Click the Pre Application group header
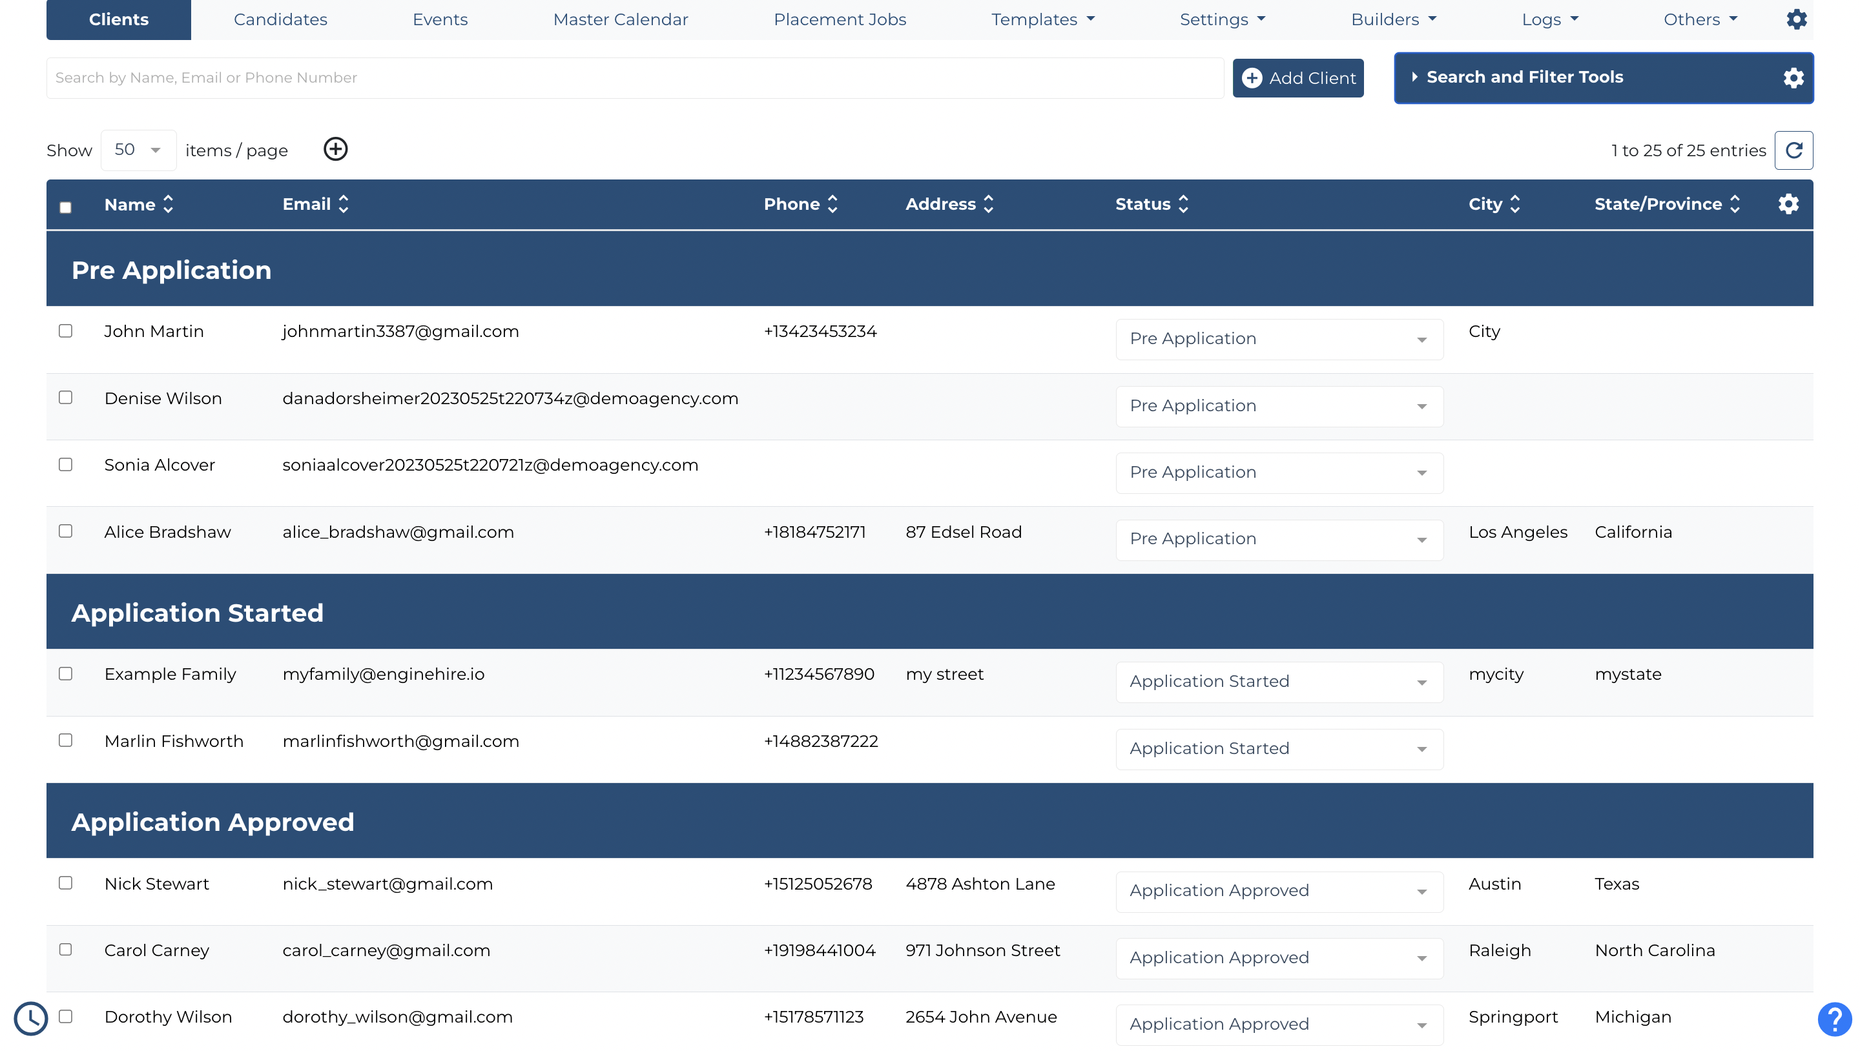1860x1051 pixels. [x=929, y=270]
